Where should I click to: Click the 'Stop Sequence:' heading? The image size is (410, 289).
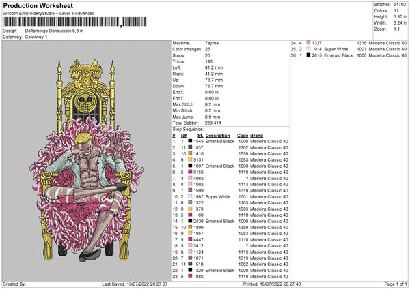coord(187,129)
